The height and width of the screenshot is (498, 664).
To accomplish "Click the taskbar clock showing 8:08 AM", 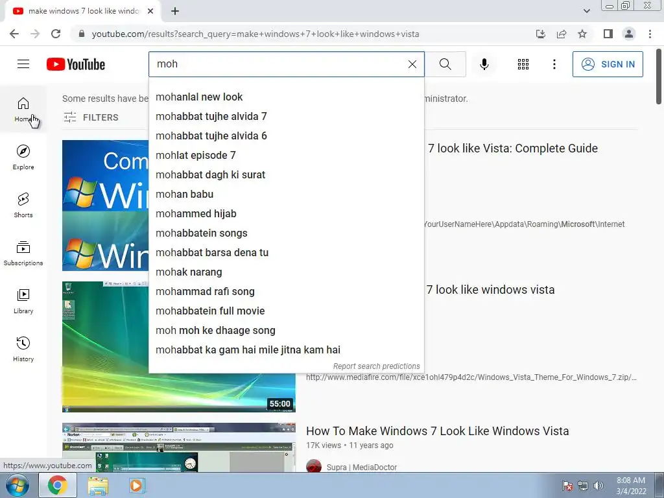I will click(631, 486).
